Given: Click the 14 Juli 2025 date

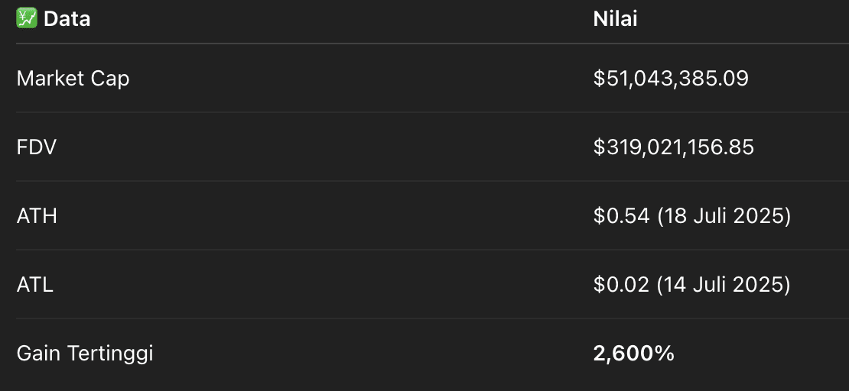Looking at the screenshot, I should tap(724, 284).
